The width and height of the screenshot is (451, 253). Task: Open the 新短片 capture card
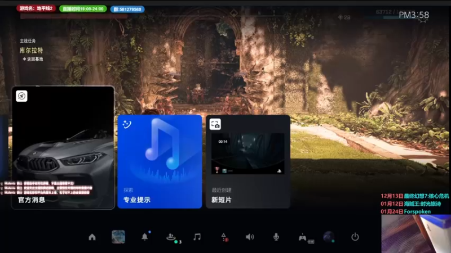[x=248, y=161]
